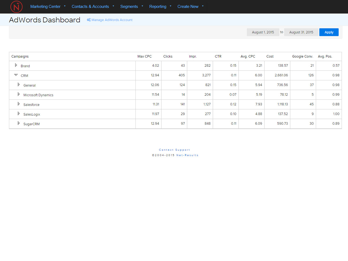Select the August 1, 2015 start date field
The image size is (348, 261).
coord(263,32)
